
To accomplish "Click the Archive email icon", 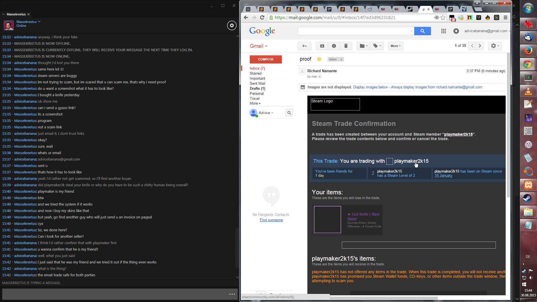I will (x=322, y=46).
